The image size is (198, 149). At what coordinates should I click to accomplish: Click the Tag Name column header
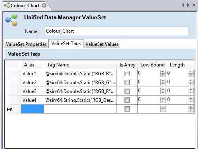[80, 65]
